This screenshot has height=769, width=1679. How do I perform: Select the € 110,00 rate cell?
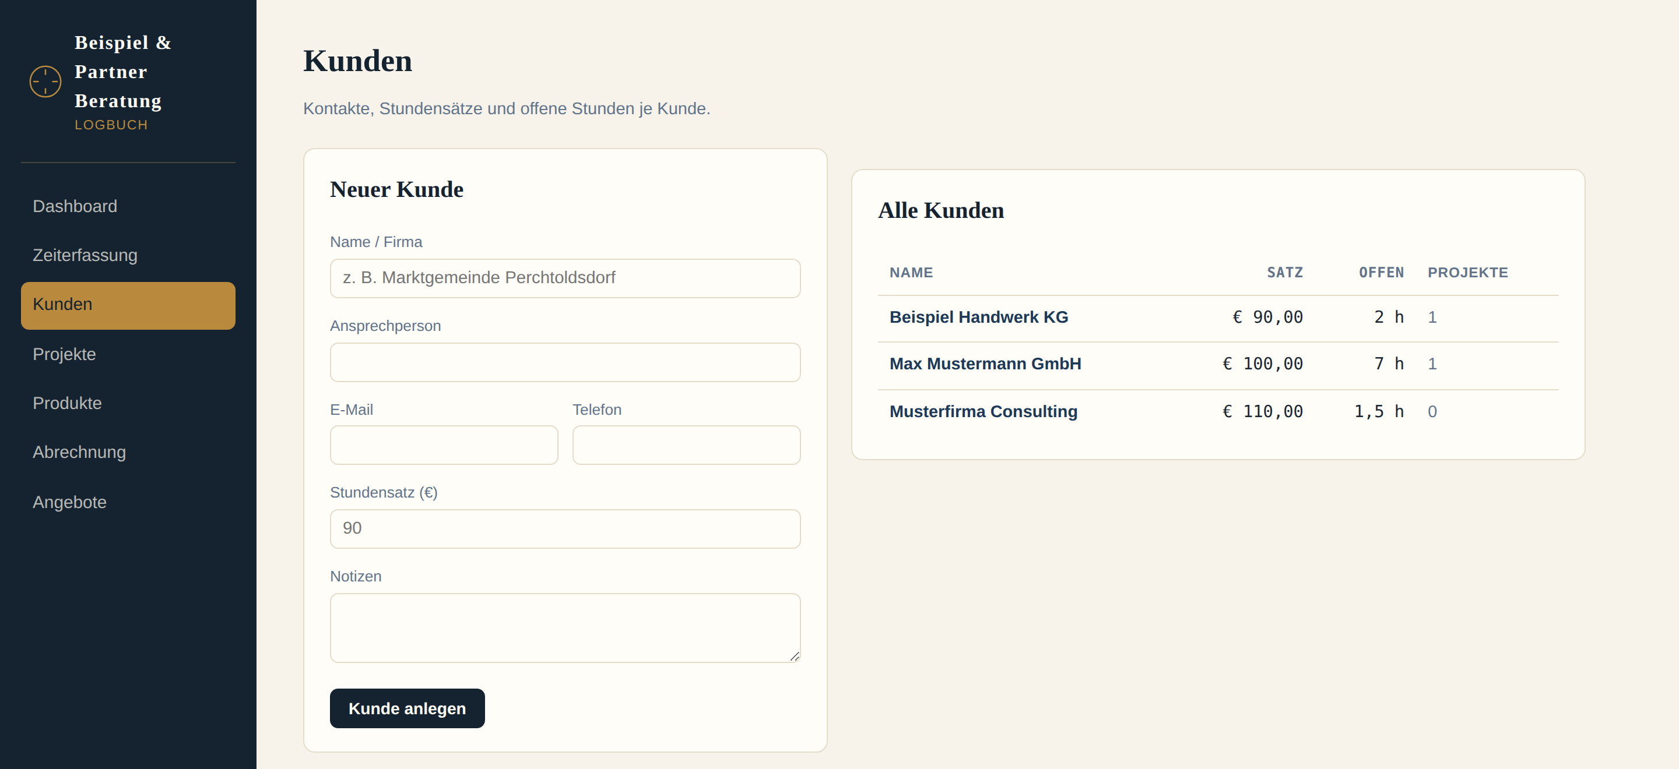pyautogui.click(x=1263, y=411)
